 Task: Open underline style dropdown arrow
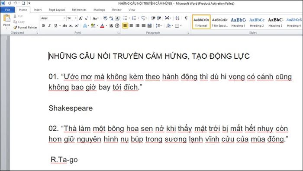60,25
